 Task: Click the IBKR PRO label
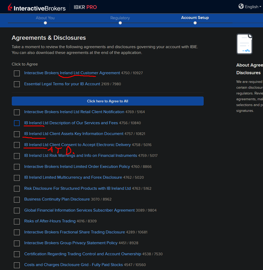click(x=85, y=7)
